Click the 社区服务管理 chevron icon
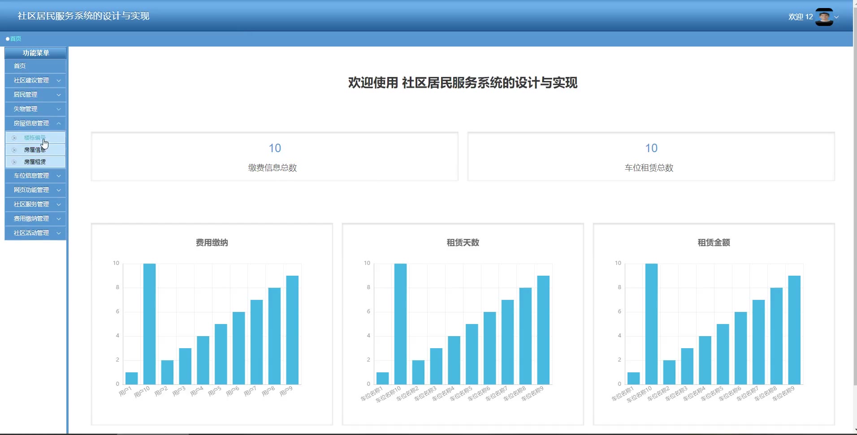This screenshot has height=435, width=857. pos(59,205)
